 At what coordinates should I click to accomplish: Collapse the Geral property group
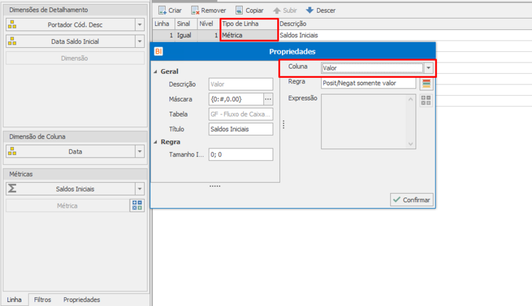click(156, 72)
